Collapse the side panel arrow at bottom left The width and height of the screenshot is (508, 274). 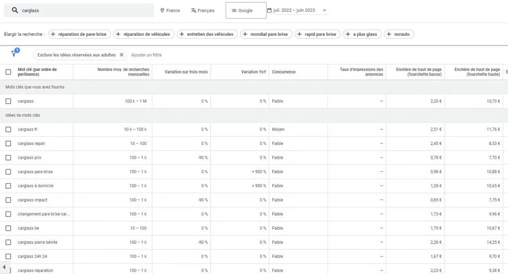[x=4, y=267]
